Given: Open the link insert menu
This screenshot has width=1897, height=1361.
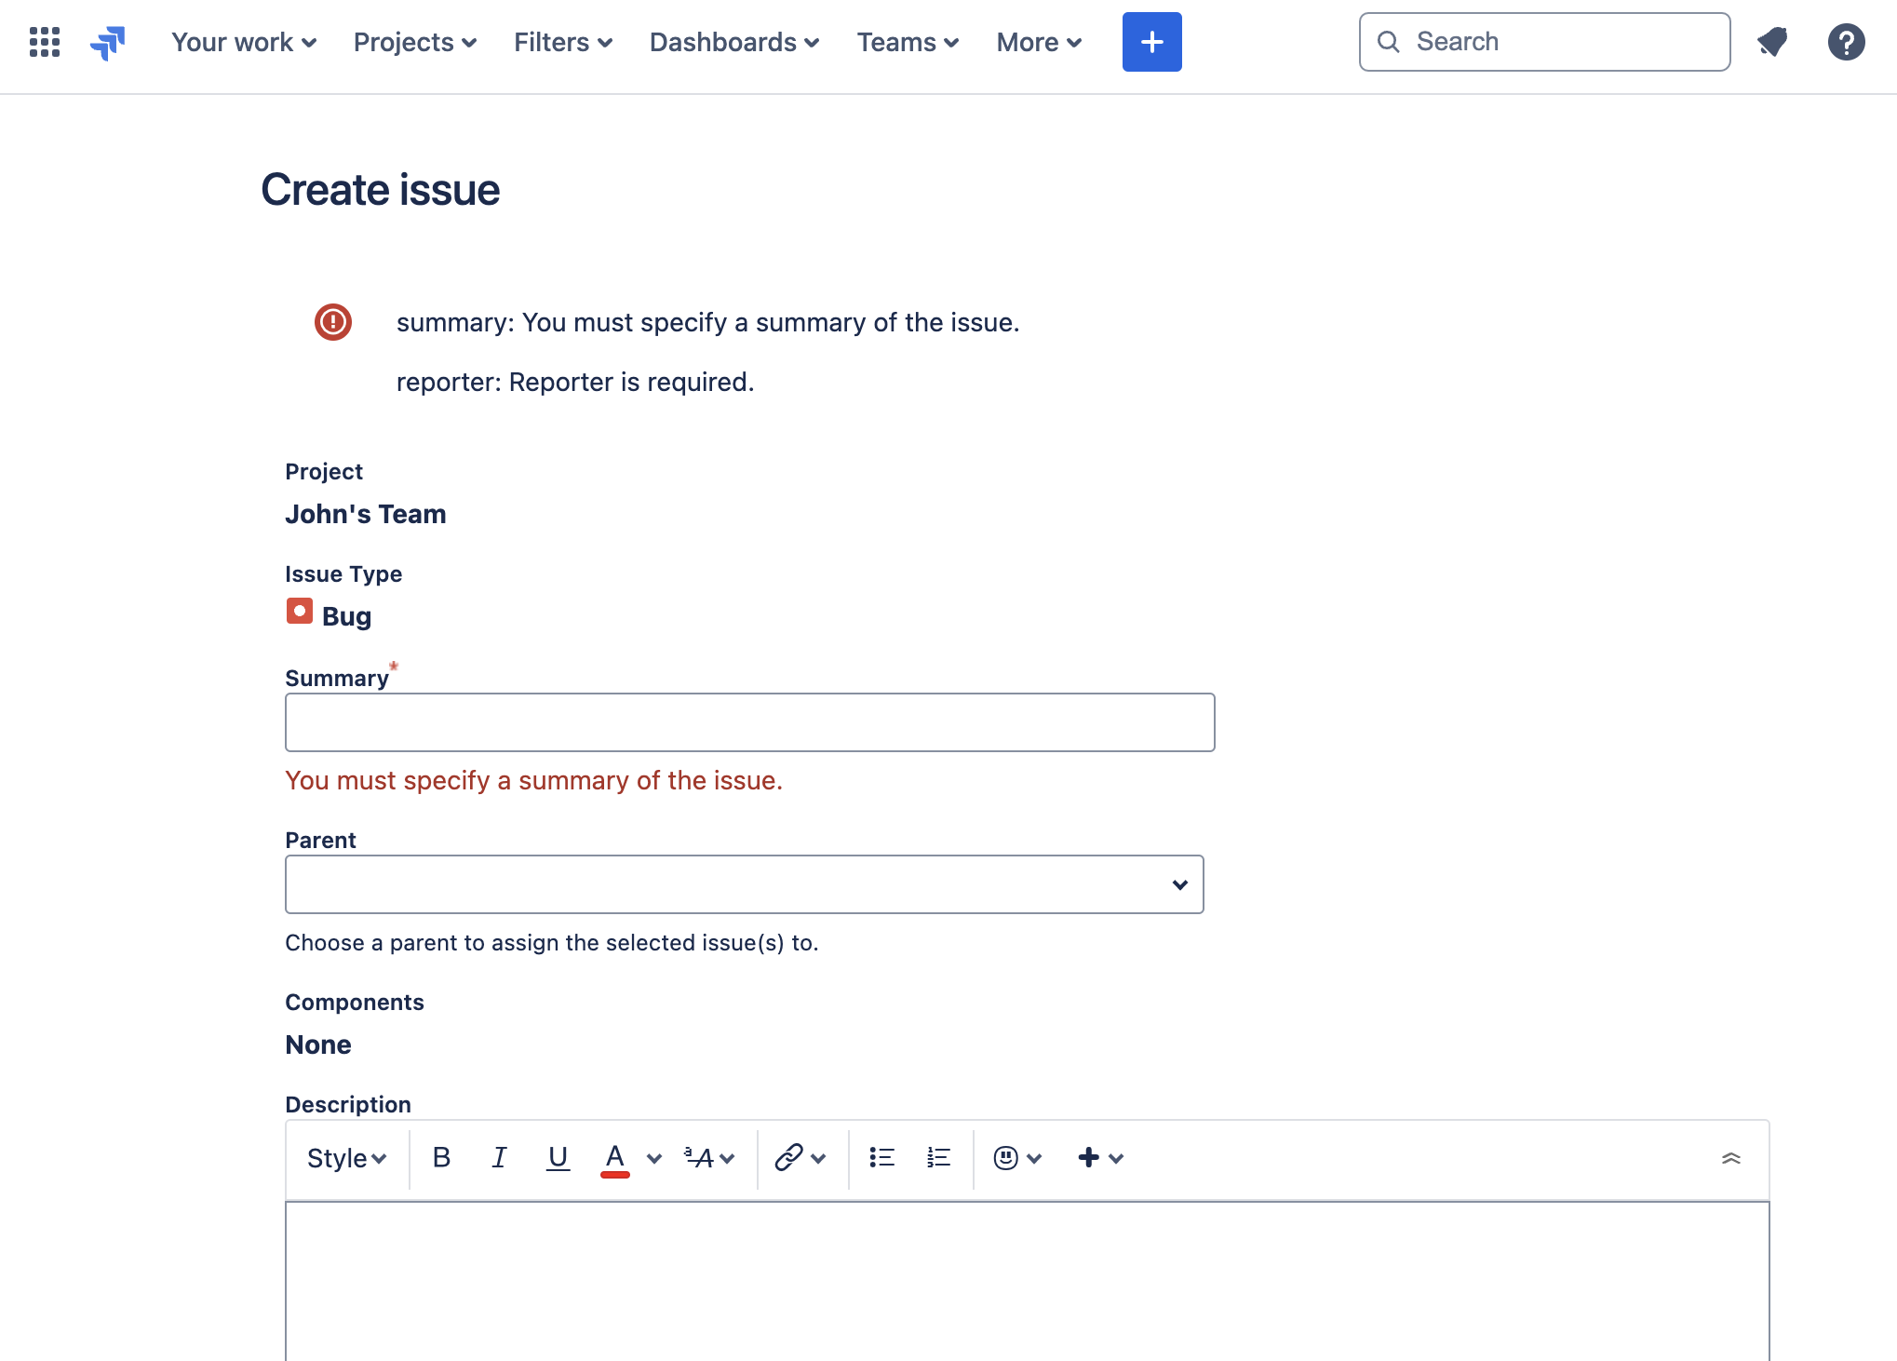Looking at the screenshot, I should pos(800,1157).
